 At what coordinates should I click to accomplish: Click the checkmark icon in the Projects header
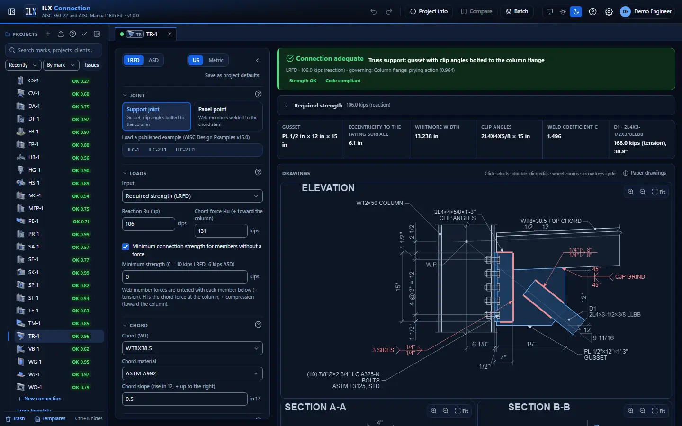pyautogui.click(x=84, y=34)
